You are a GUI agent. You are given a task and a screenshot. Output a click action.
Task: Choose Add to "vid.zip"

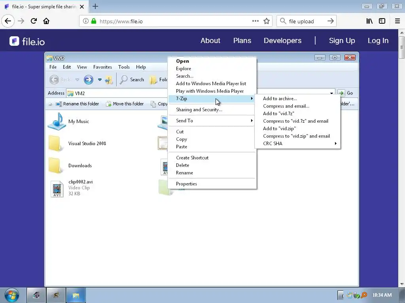(297, 128)
